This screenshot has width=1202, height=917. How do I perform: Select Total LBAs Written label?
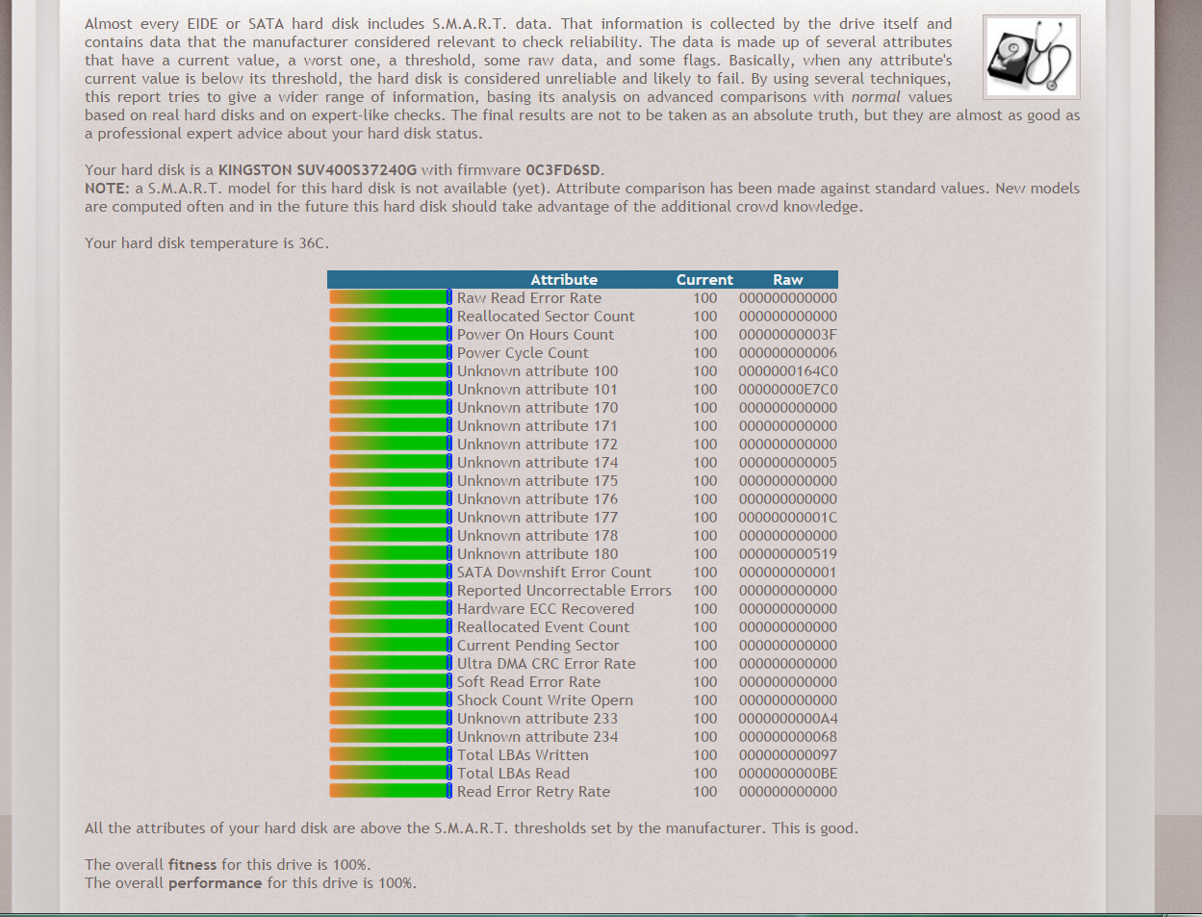(x=523, y=755)
